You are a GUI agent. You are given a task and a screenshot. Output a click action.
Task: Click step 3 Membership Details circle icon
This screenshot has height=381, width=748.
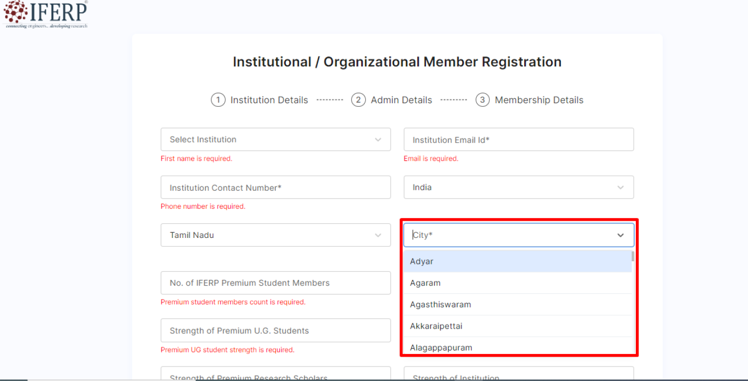coord(482,100)
